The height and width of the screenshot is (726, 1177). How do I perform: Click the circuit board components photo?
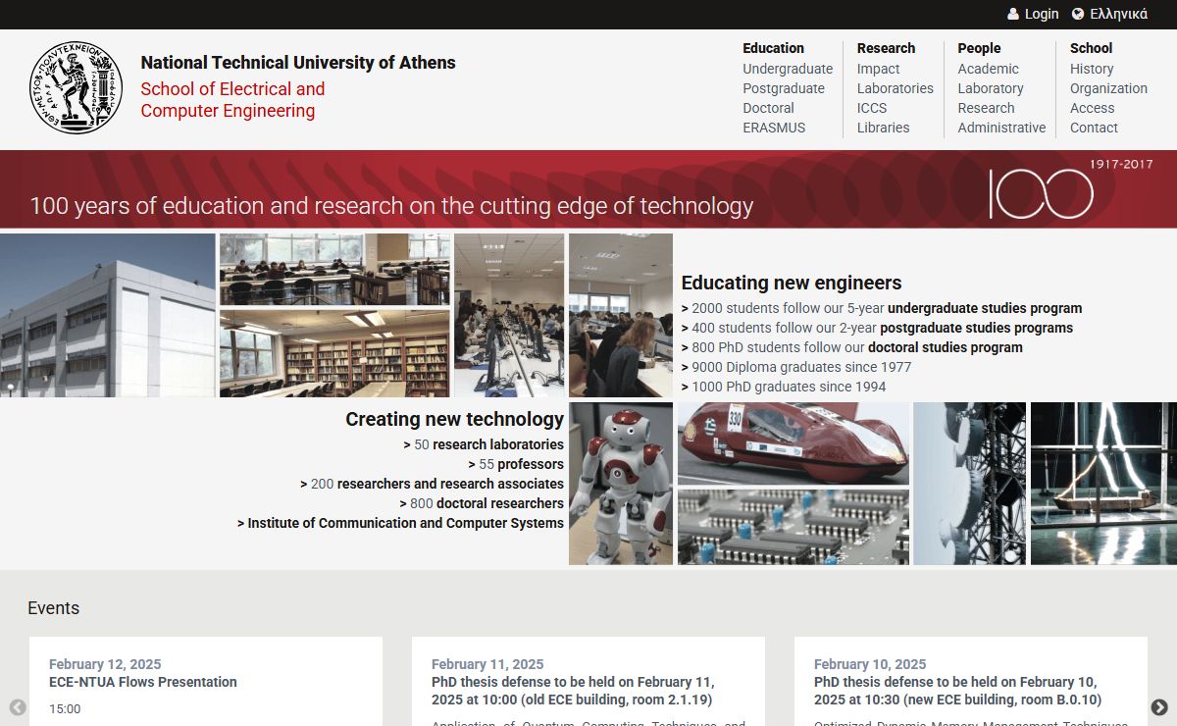pyautogui.click(x=793, y=527)
